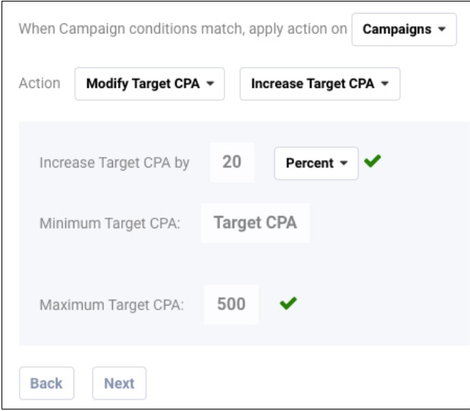Open the Increase Target CPA dropdown
Screen dimensions: 470x411
tap(319, 83)
